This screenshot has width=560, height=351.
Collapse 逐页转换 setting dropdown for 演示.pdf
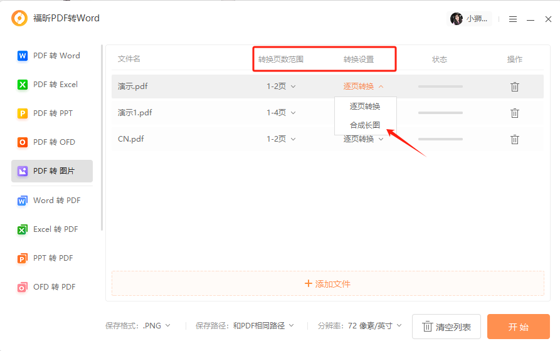pos(363,86)
